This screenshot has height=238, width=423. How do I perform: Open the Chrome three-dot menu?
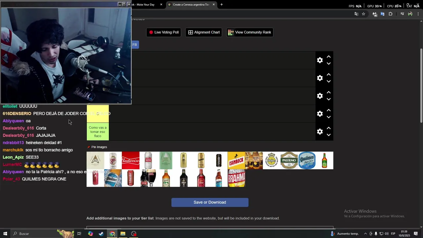pyautogui.click(x=418, y=14)
